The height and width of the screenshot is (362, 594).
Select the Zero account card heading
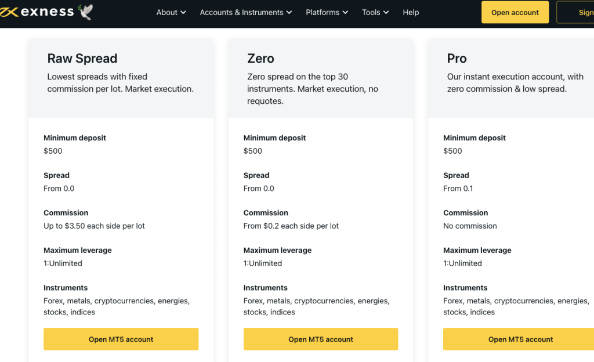260,59
